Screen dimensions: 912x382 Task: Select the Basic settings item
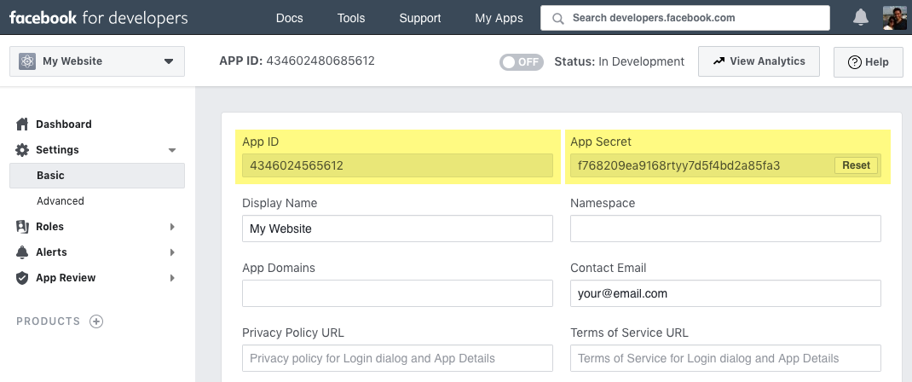pos(97,175)
